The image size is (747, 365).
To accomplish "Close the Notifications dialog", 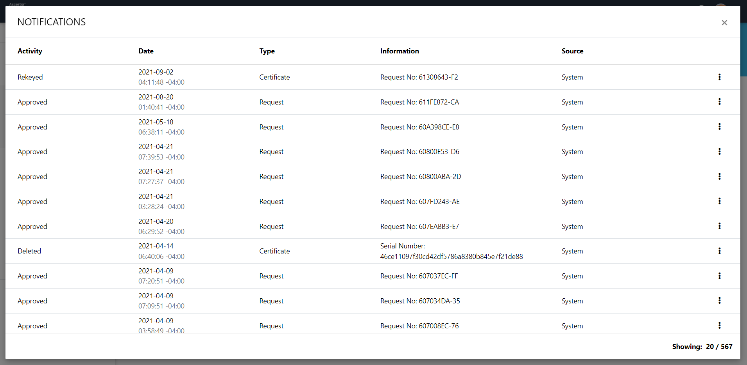I will pos(724,23).
